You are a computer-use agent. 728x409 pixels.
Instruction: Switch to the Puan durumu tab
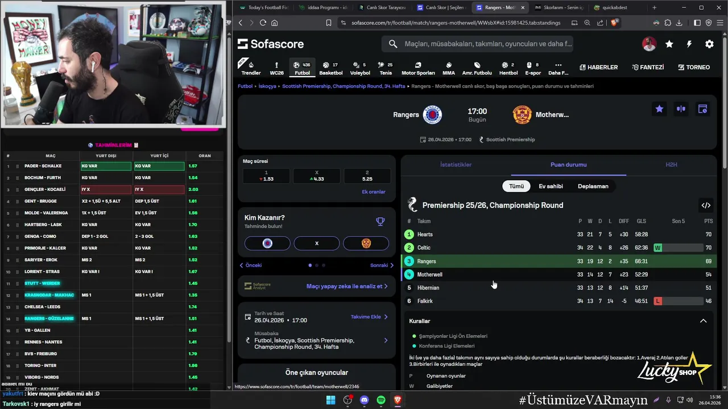coord(568,165)
